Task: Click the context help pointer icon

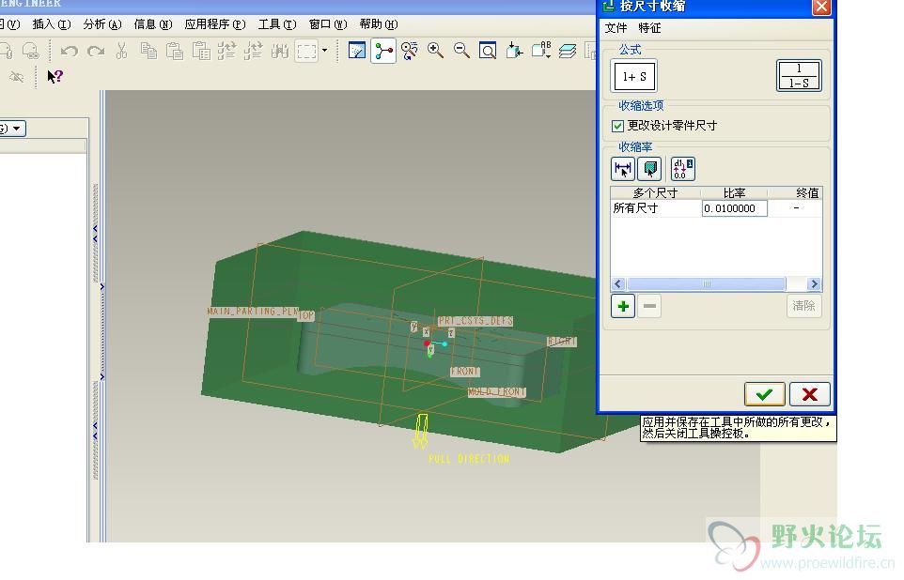Action: [x=55, y=77]
